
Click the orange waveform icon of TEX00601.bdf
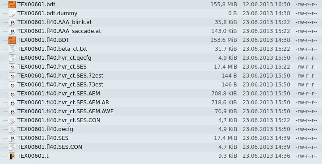(x=12, y=4)
